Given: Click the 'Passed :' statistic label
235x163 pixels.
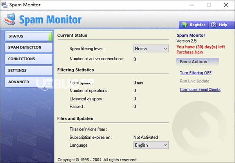Looking at the screenshot, I should [77, 107].
